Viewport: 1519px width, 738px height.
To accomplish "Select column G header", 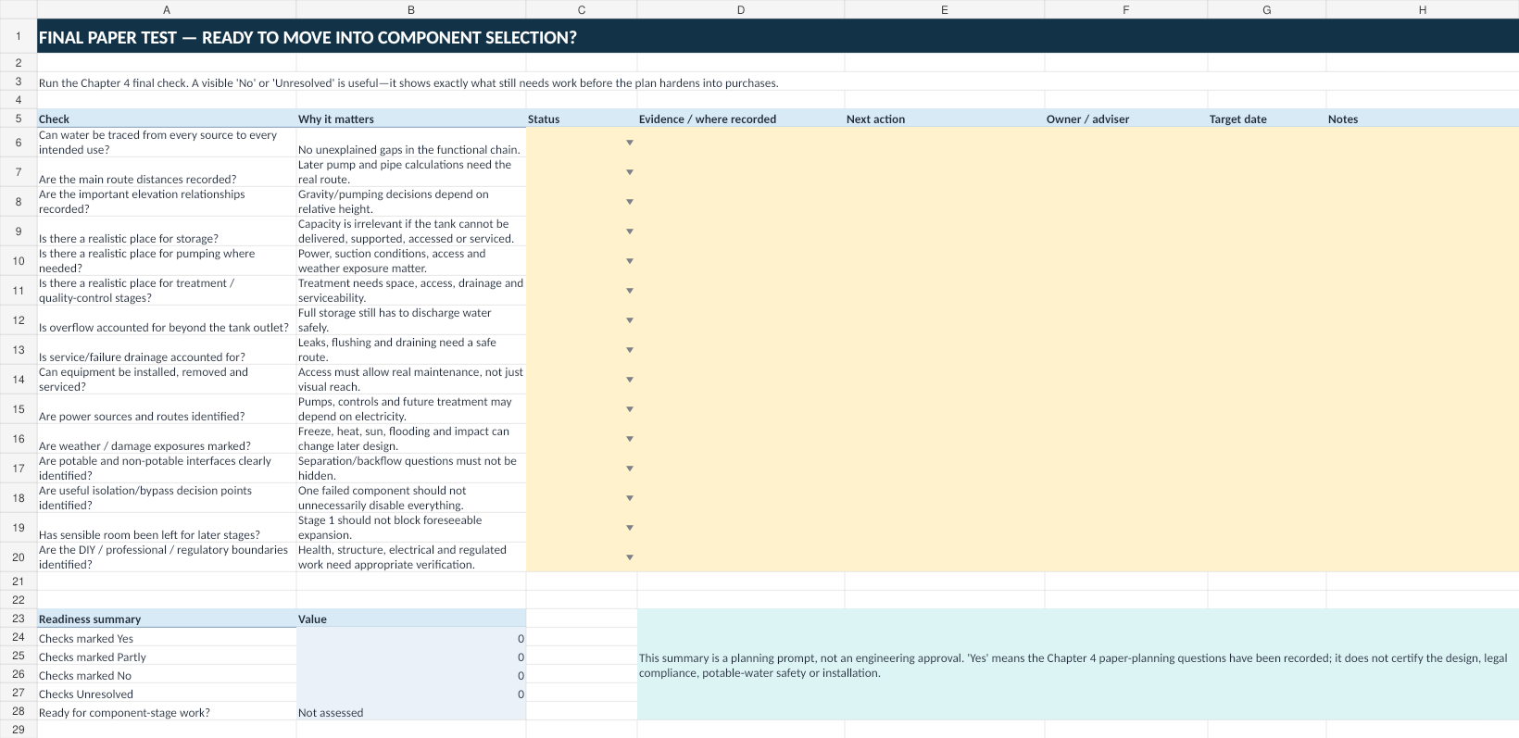I will click(1267, 9).
